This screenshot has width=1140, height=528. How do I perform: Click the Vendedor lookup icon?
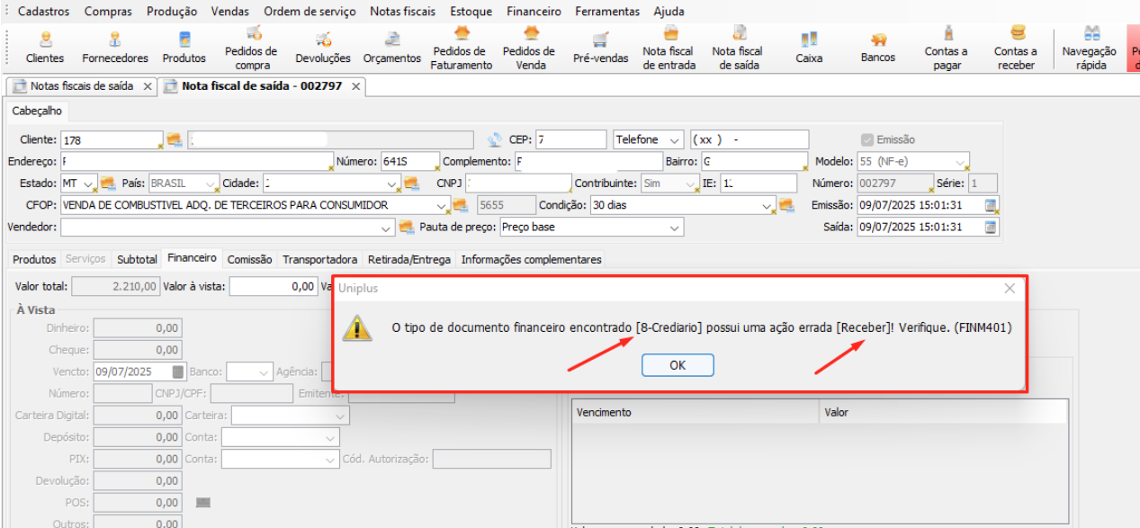(x=407, y=228)
